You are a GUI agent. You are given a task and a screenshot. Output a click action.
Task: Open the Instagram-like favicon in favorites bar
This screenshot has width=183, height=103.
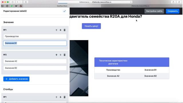[7, 6]
